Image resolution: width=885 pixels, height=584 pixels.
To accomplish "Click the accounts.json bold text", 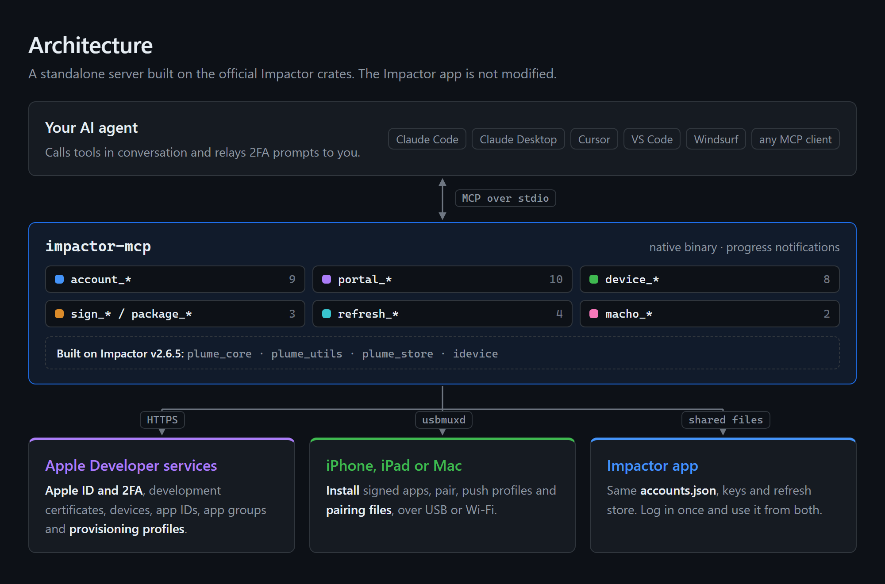I will 678,491.
